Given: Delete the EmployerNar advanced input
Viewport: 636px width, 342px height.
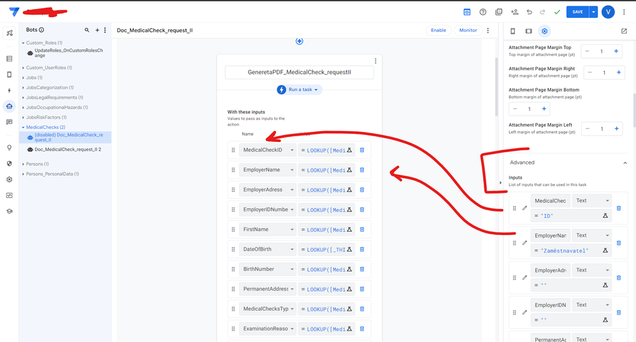Looking at the screenshot, I should coord(619,243).
